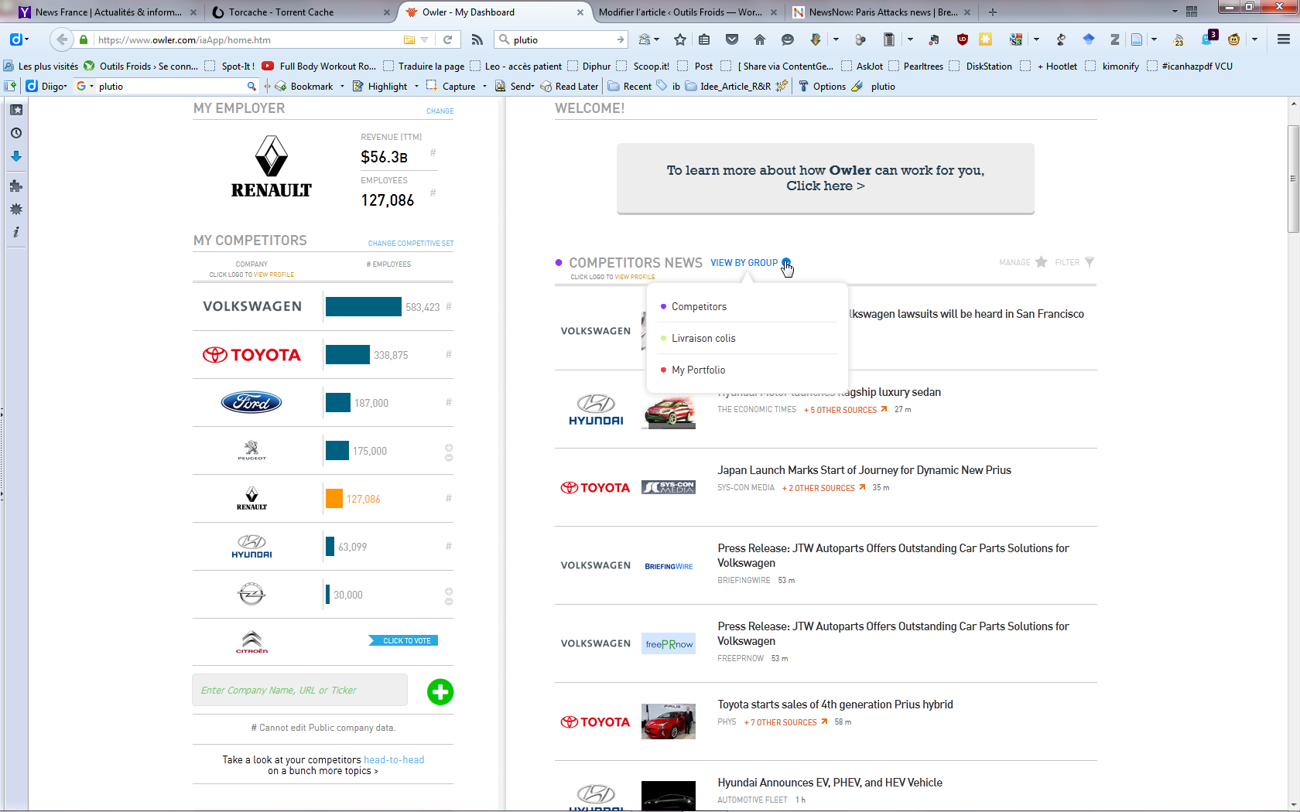Open the Firefox hamburger menu
Viewport: 1300px width, 812px height.
pyautogui.click(x=1283, y=39)
